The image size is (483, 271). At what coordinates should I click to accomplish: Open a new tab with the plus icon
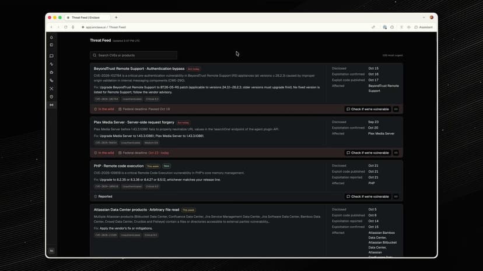tap(116, 17)
